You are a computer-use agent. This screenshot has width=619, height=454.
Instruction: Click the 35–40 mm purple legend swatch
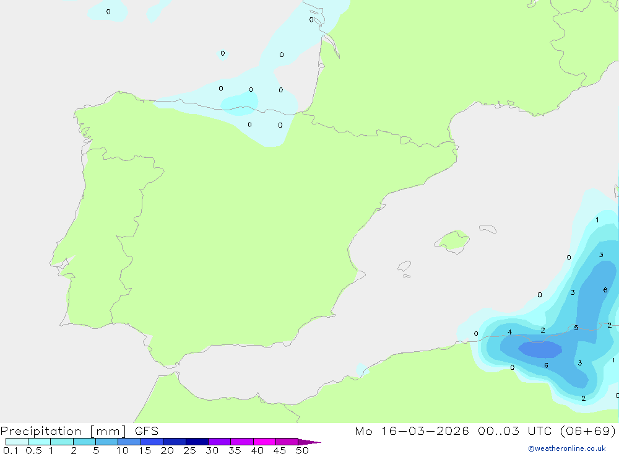pyautogui.click(x=241, y=442)
